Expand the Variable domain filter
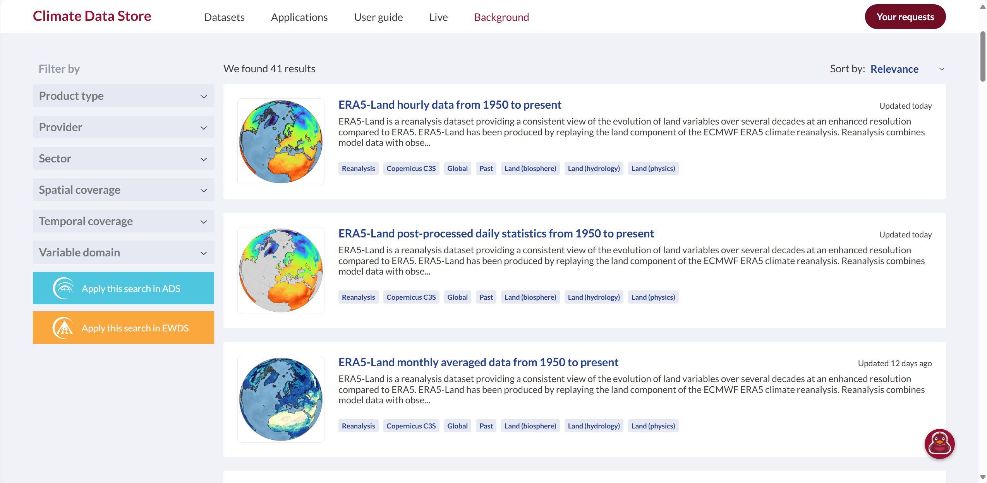987x483 pixels. [x=123, y=253]
